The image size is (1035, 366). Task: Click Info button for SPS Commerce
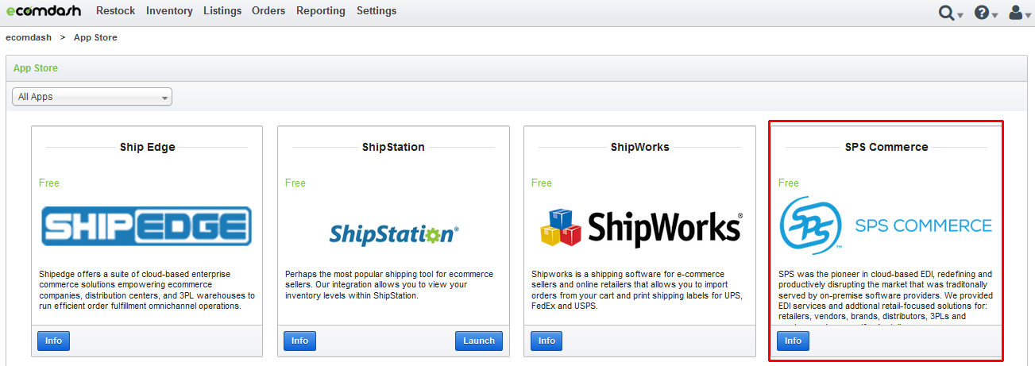(x=793, y=341)
